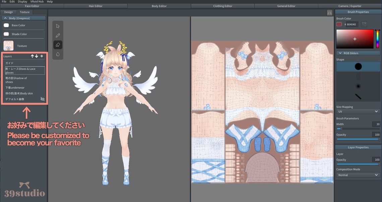The height and width of the screenshot is (202, 382).
Task: Click the brush Opacity value field
Action: point(376,135)
